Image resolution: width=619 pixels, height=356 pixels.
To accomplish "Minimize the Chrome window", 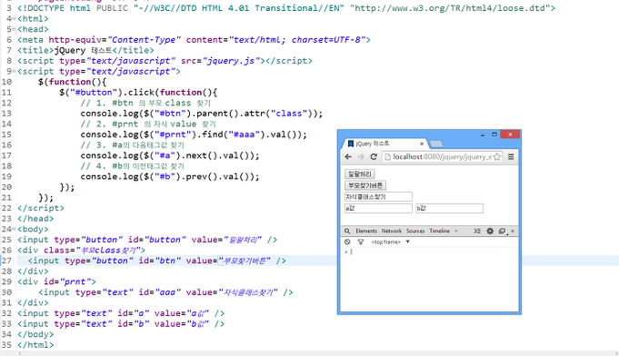I will pos(483,134).
